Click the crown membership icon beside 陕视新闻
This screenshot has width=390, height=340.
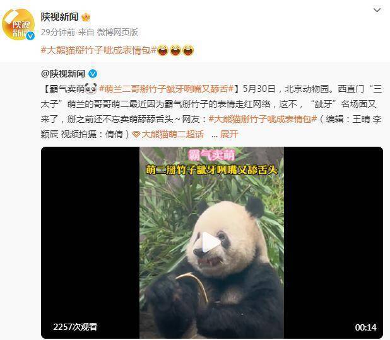click(86, 17)
